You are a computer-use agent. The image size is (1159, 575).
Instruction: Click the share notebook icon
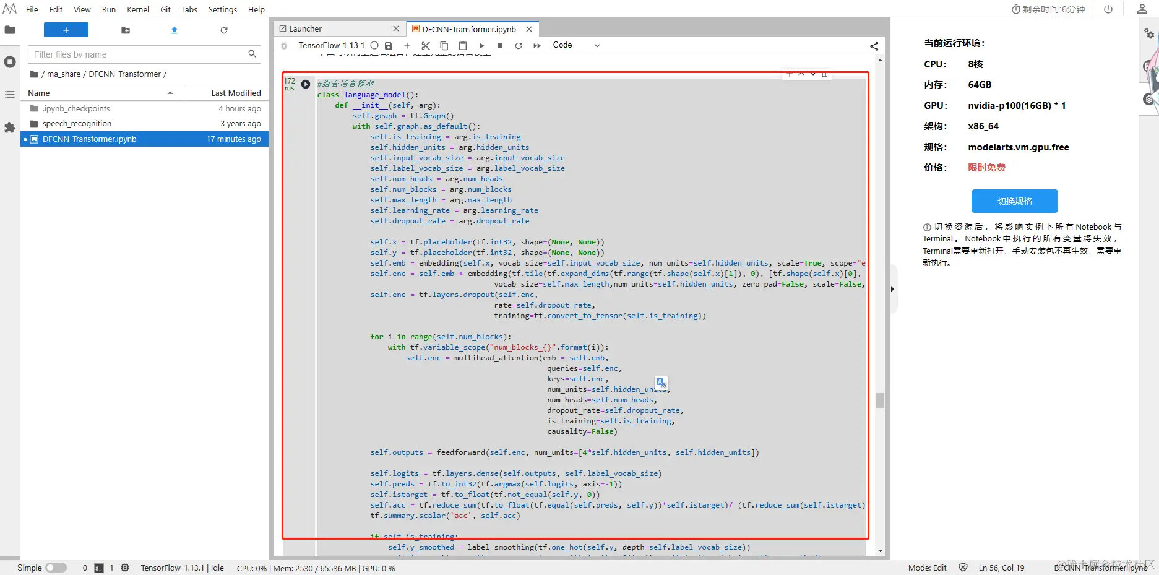874,46
